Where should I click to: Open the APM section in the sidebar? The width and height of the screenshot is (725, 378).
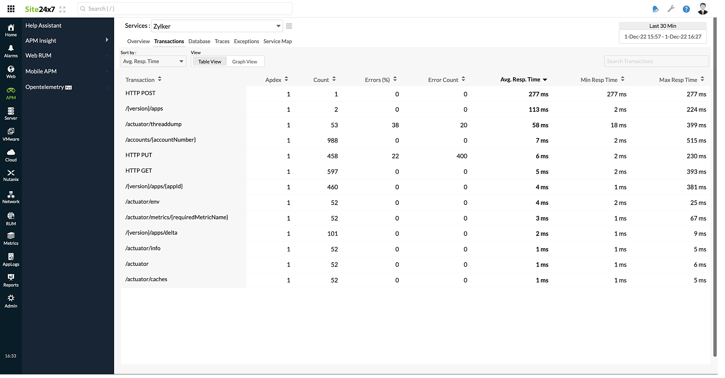[11, 93]
